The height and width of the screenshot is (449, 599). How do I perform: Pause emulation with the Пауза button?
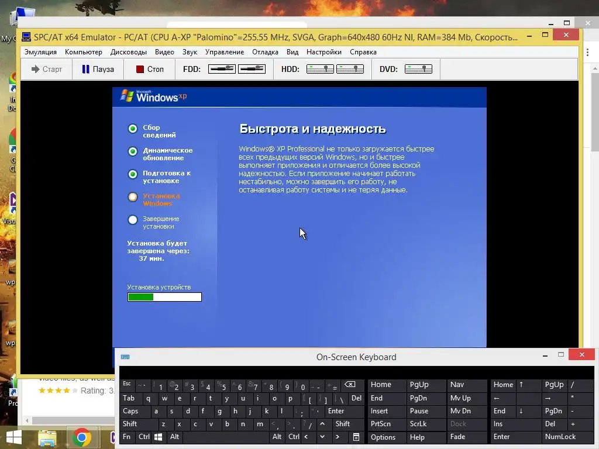tap(98, 69)
